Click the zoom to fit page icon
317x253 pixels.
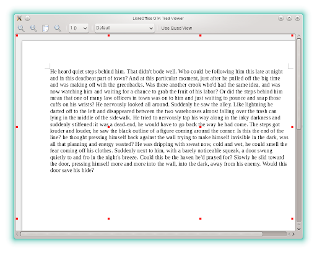[45, 28]
